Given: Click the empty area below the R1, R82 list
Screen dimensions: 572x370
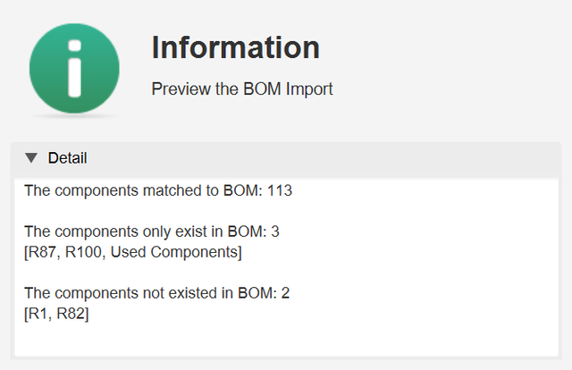Looking at the screenshot, I should (x=286, y=339).
